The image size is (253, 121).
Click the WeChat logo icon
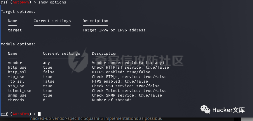205,110
